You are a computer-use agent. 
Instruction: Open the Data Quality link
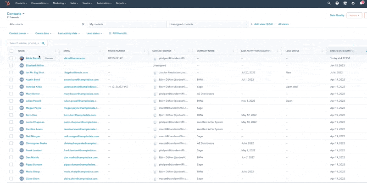click(x=337, y=15)
